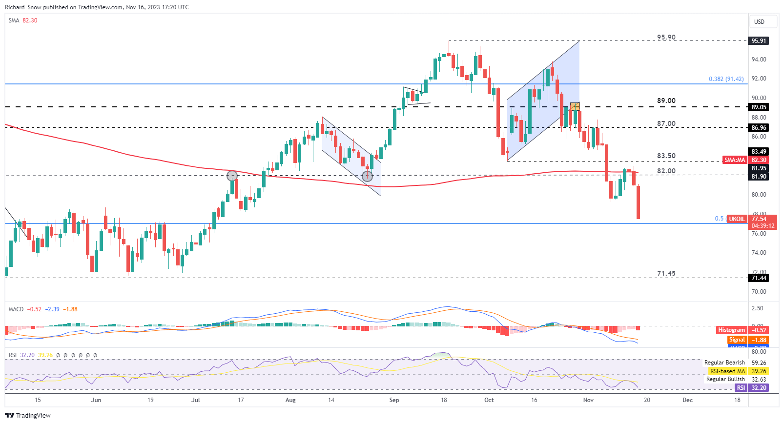
Task: Select the 83.50 level annotation text
Action: [666, 156]
